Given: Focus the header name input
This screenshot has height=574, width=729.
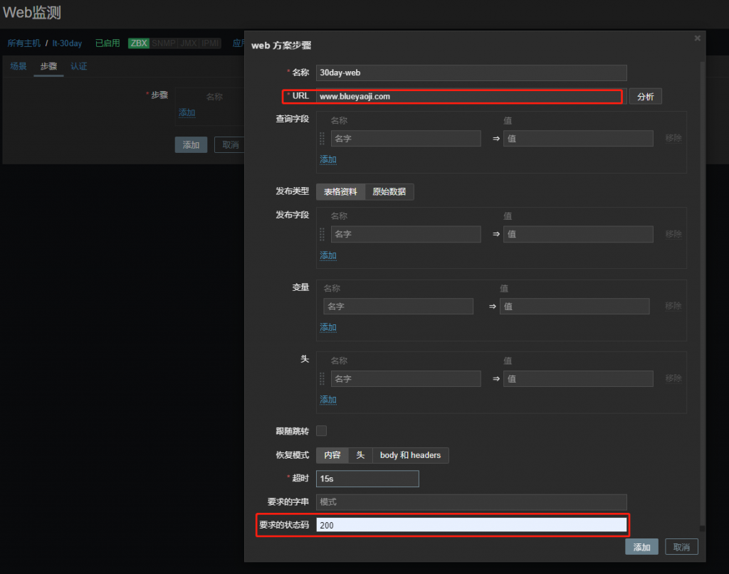Looking at the screenshot, I should pos(406,379).
